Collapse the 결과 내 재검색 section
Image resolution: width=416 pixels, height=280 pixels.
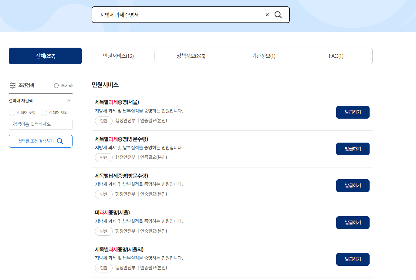point(69,100)
